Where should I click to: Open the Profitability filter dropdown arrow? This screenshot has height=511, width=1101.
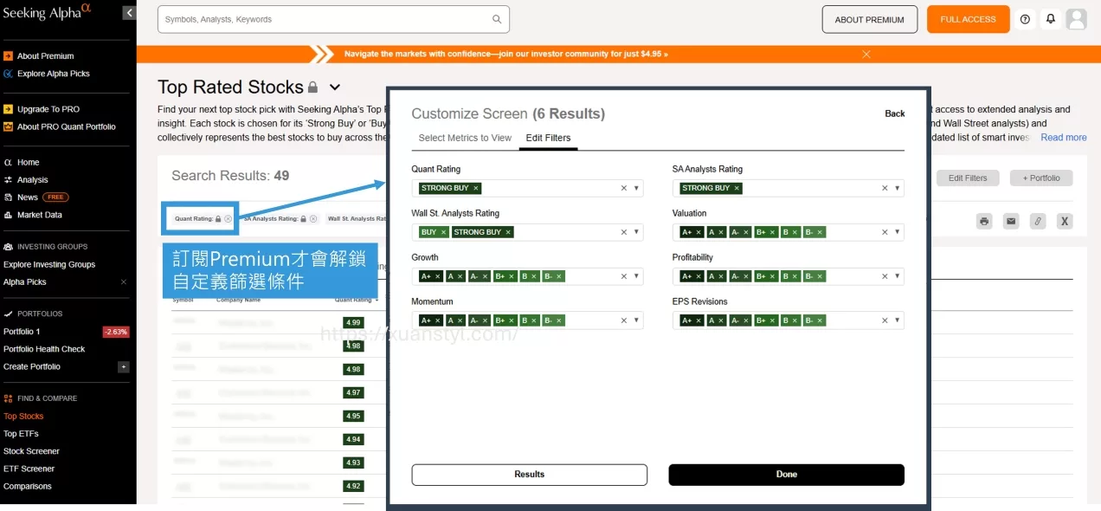tap(898, 276)
